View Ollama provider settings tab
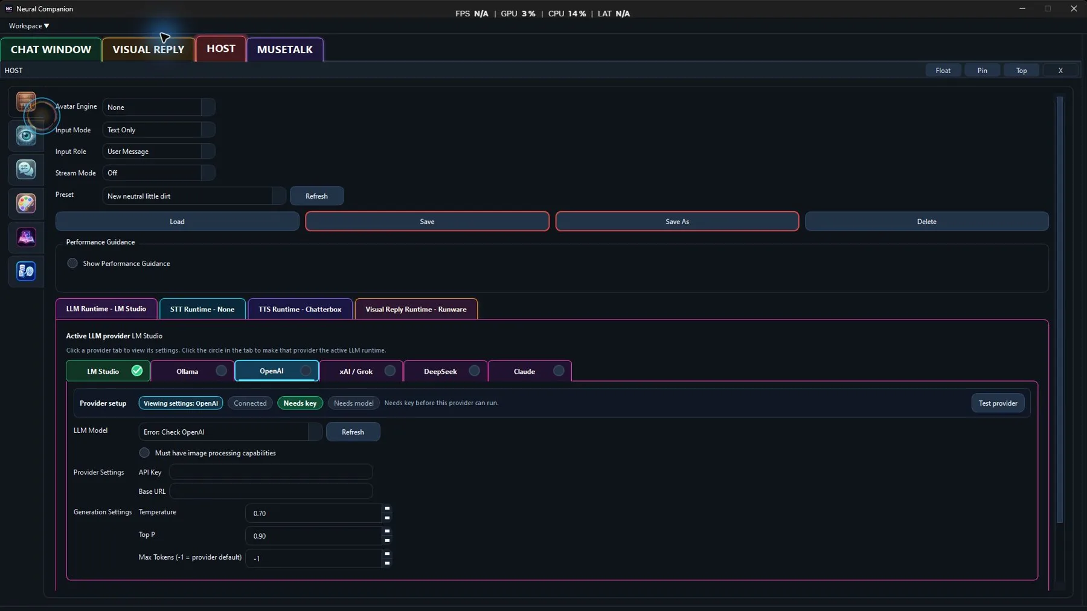1087x611 pixels. coord(187,371)
